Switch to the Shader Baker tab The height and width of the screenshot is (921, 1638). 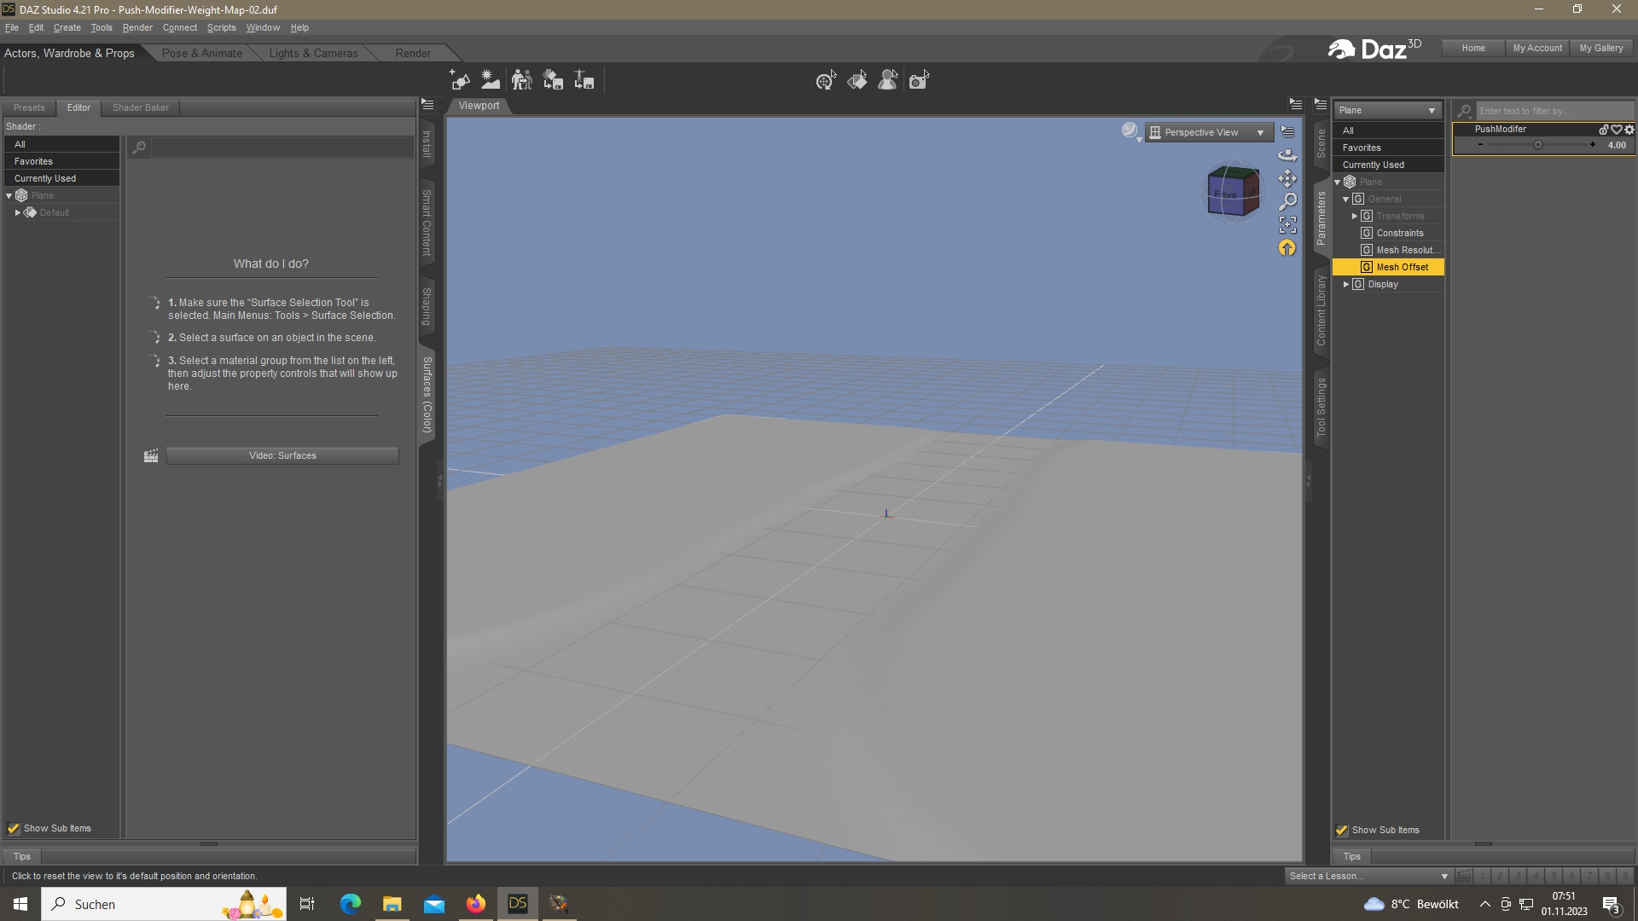pyautogui.click(x=141, y=108)
